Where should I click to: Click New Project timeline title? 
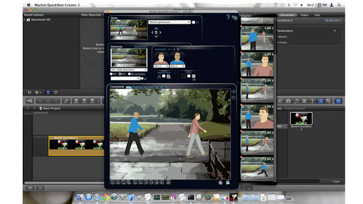(52, 108)
